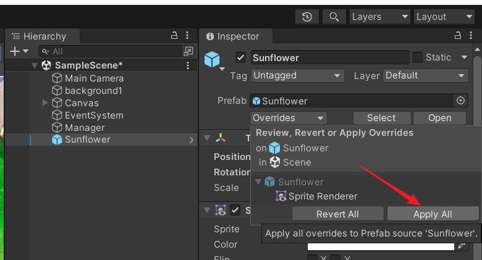This screenshot has width=482, height=260.
Task: Click the create plus button in Hierarchy
Action: (x=15, y=51)
